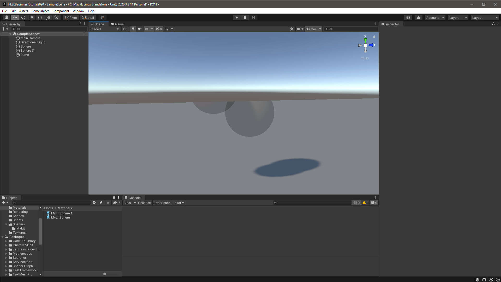501x282 pixels.
Task: Toggle Console errors filter
Action: (x=374, y=203)
